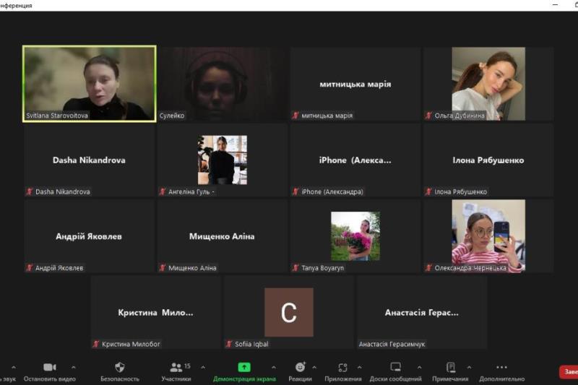Expand the Participants options arrow
This screenshot has width=578, height=385.
(203, 368)
